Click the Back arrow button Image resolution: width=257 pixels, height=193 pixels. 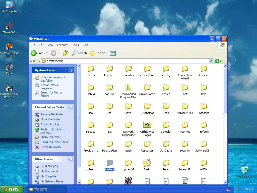point(37,53)
